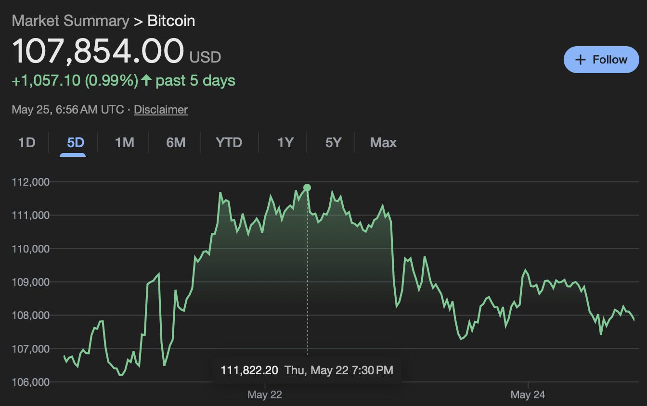The image size is (647, 406).
Task: Click the 111,000 y-axis label
Action: coord(31,216)
